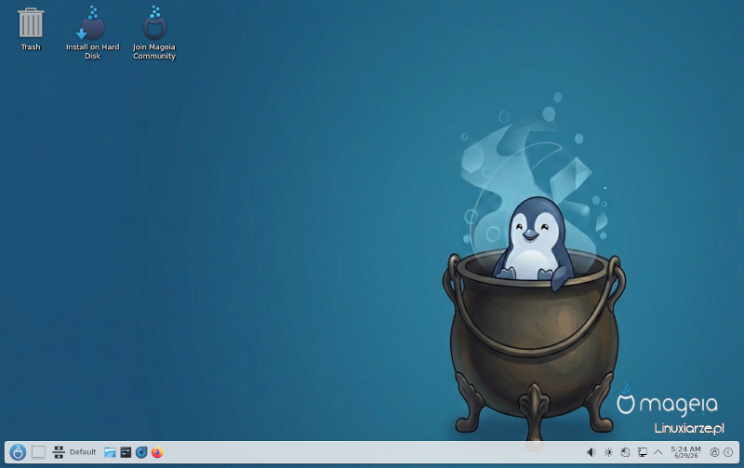The height and width of the screenshot is (468, 744).
Task: Launch Firefox from the panel
Action: click(x=157, y=452)
